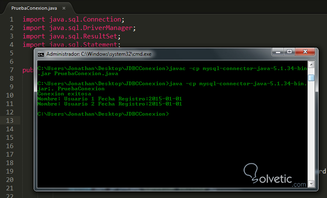
Task: Click 'import java.sql.DriverManager;' code line
Action: 79,28
